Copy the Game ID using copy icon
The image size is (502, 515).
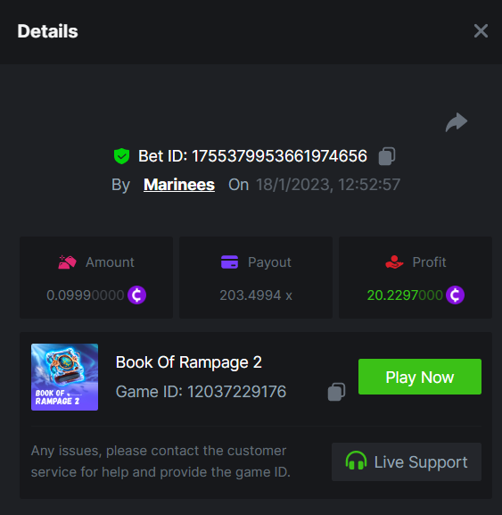pos(337,392)
